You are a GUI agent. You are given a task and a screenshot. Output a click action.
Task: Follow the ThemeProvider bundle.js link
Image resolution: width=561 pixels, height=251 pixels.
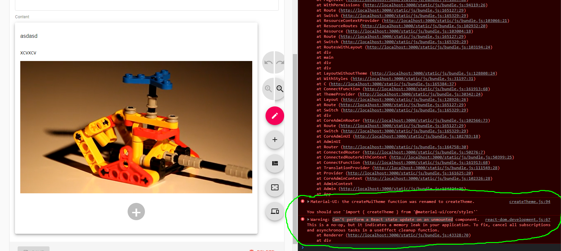pyautogui.click(x=420, y=94)
